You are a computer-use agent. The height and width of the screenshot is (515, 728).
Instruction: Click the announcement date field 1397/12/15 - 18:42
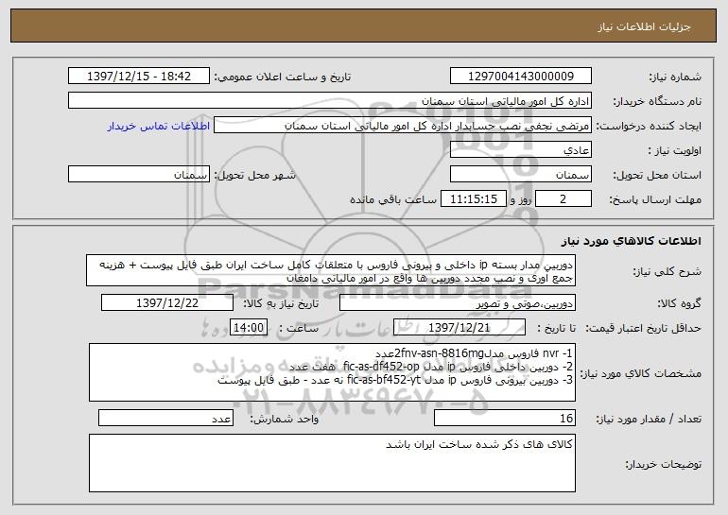(x=139, y=76)
